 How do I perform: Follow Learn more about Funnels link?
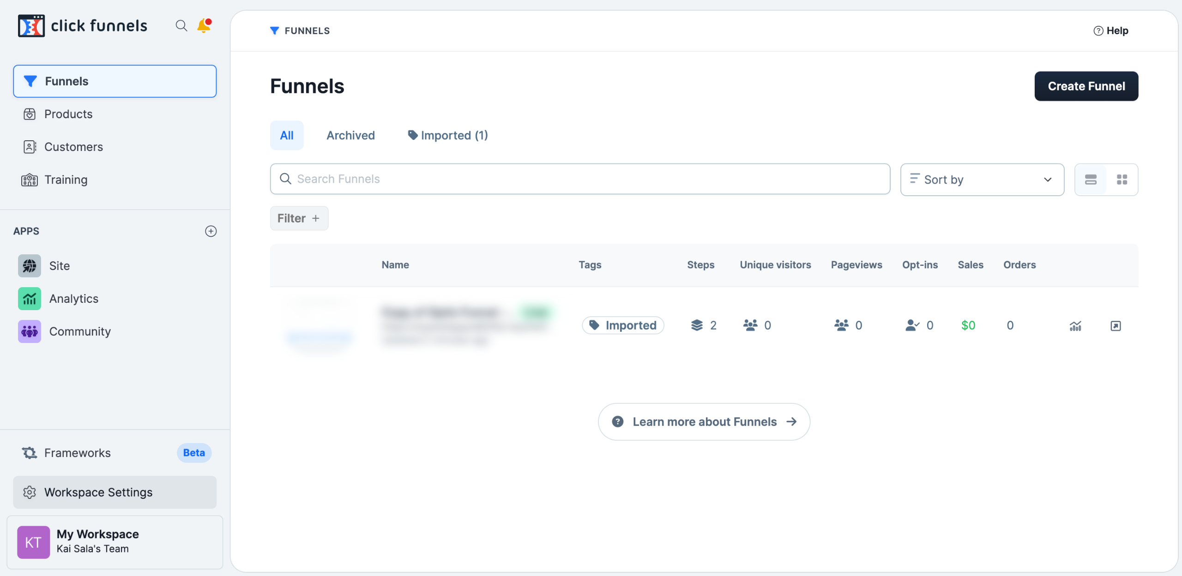(704, 422)
